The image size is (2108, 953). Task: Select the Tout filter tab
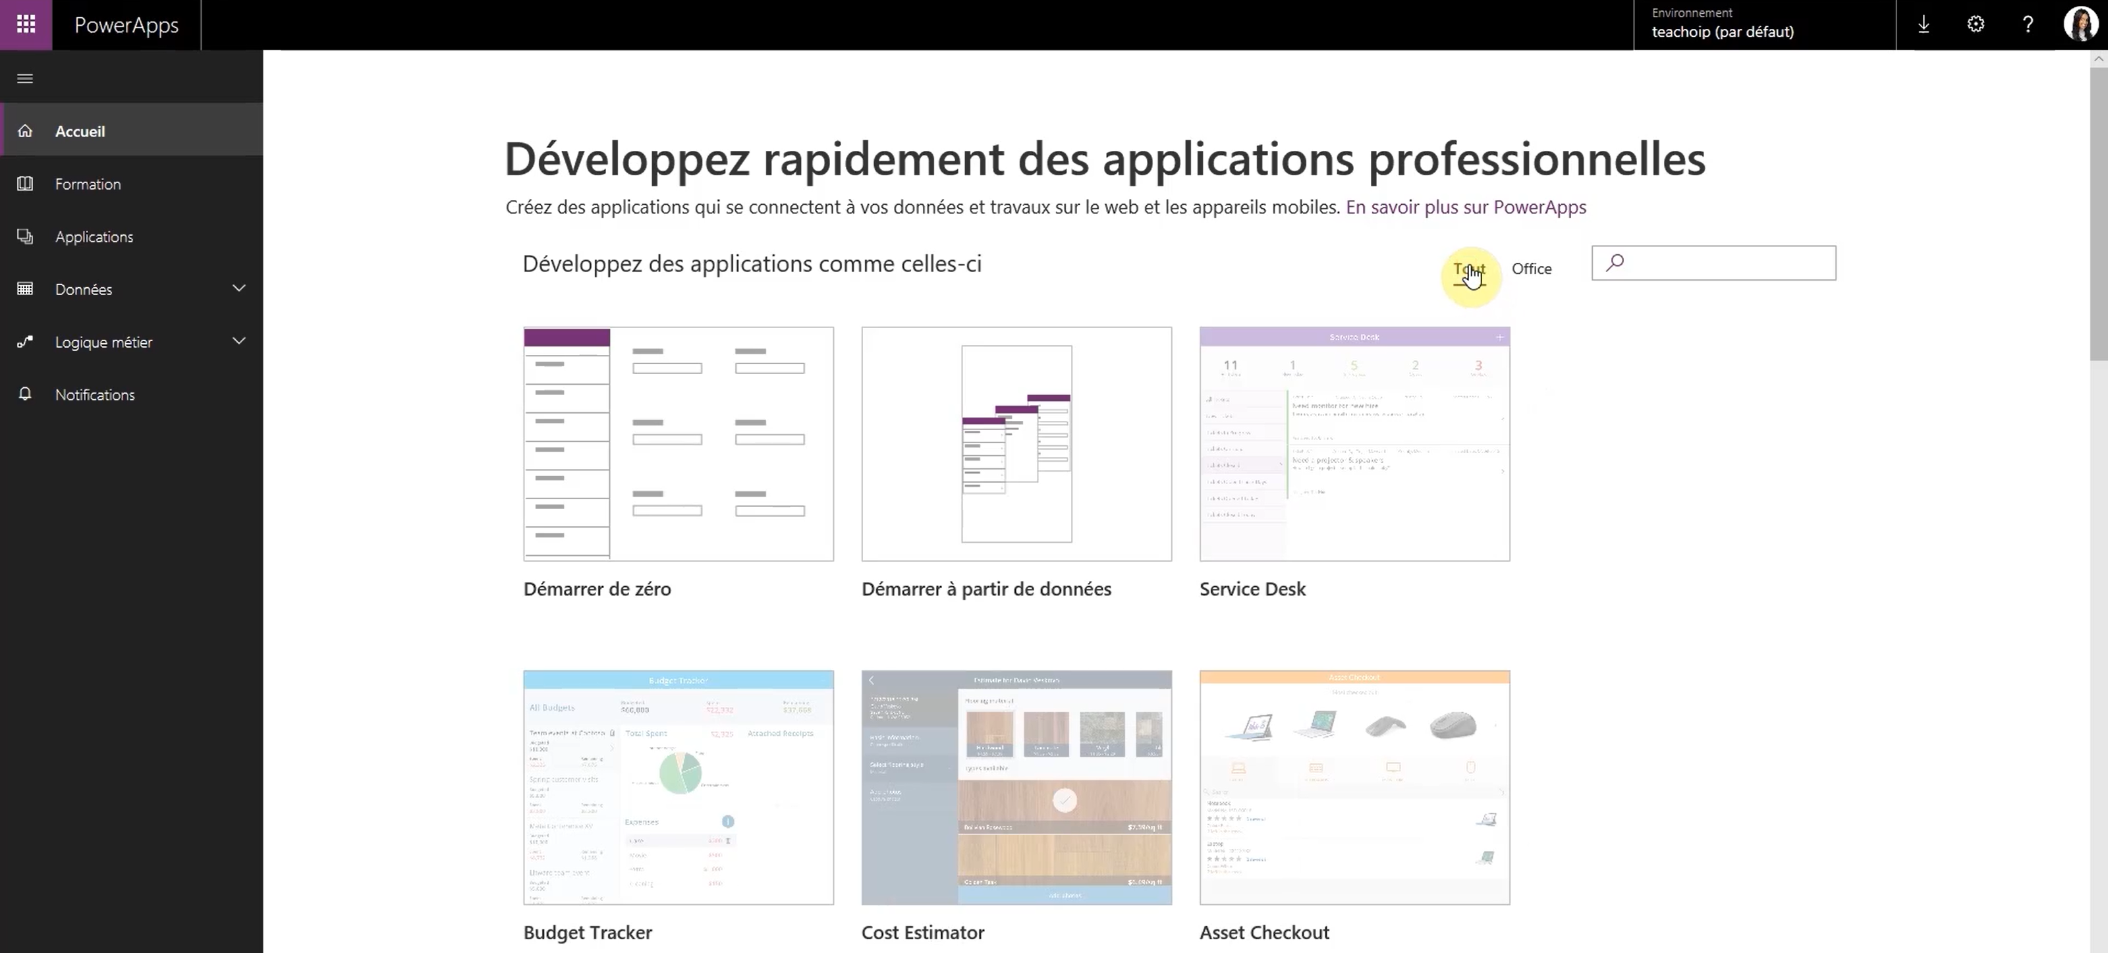[1469, 269]
